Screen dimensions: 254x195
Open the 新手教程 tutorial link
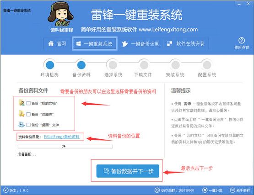(243, 190)
